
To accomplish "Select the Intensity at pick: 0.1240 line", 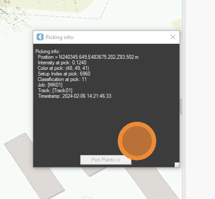I will click(62, 63).
